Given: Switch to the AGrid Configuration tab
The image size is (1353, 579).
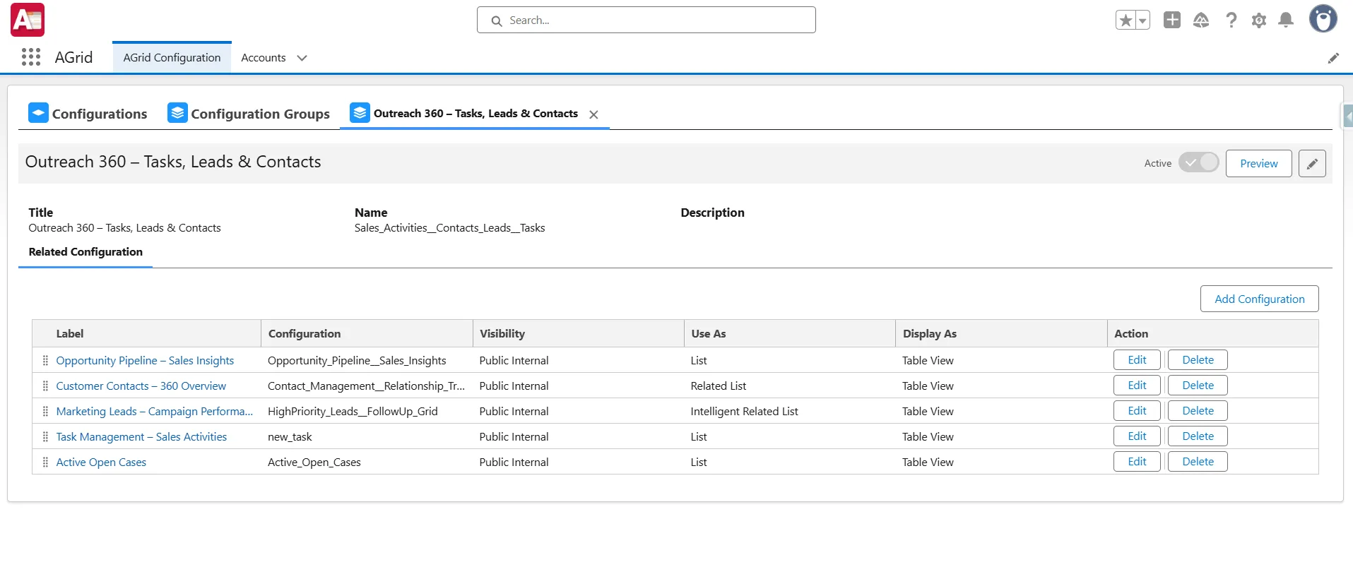Looking at the screenshot, I should pyautogui.click(x=172, y=58).
